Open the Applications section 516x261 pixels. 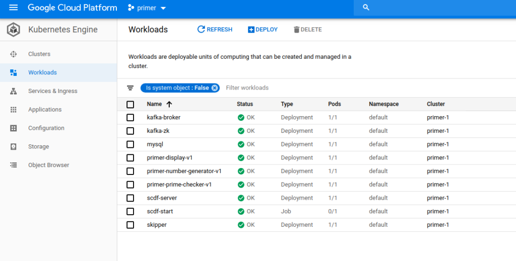[58, 110]
